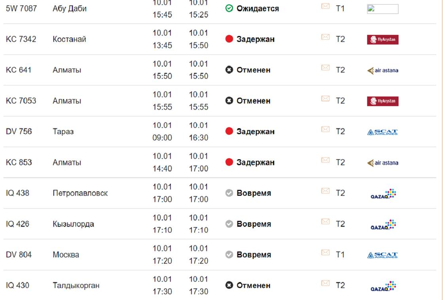Screen dimensions: 443x300
Task: Click envelope icon in DV 756 row
Action: 325,129
